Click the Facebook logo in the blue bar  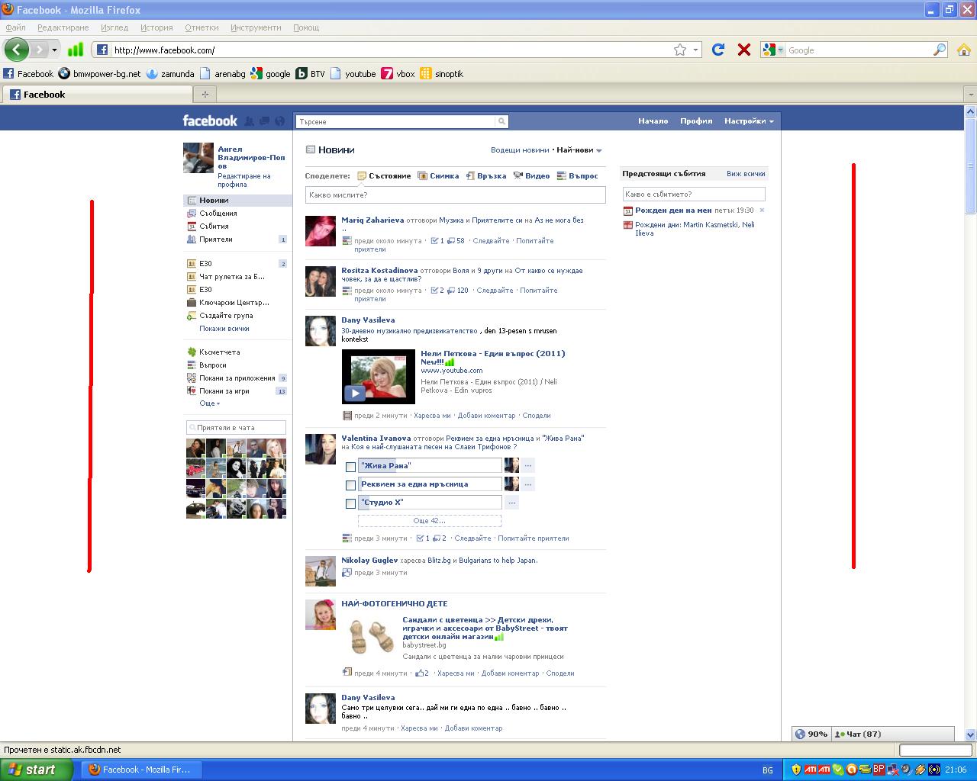pos(210,121)
